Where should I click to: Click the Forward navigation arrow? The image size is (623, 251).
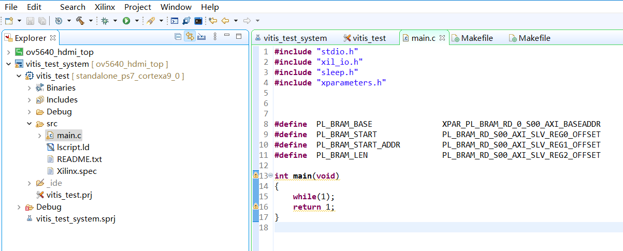pos(247,21)
